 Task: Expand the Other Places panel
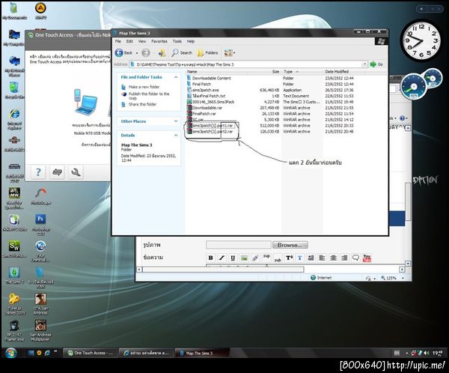pyautogui.click(x=176, y=121)
